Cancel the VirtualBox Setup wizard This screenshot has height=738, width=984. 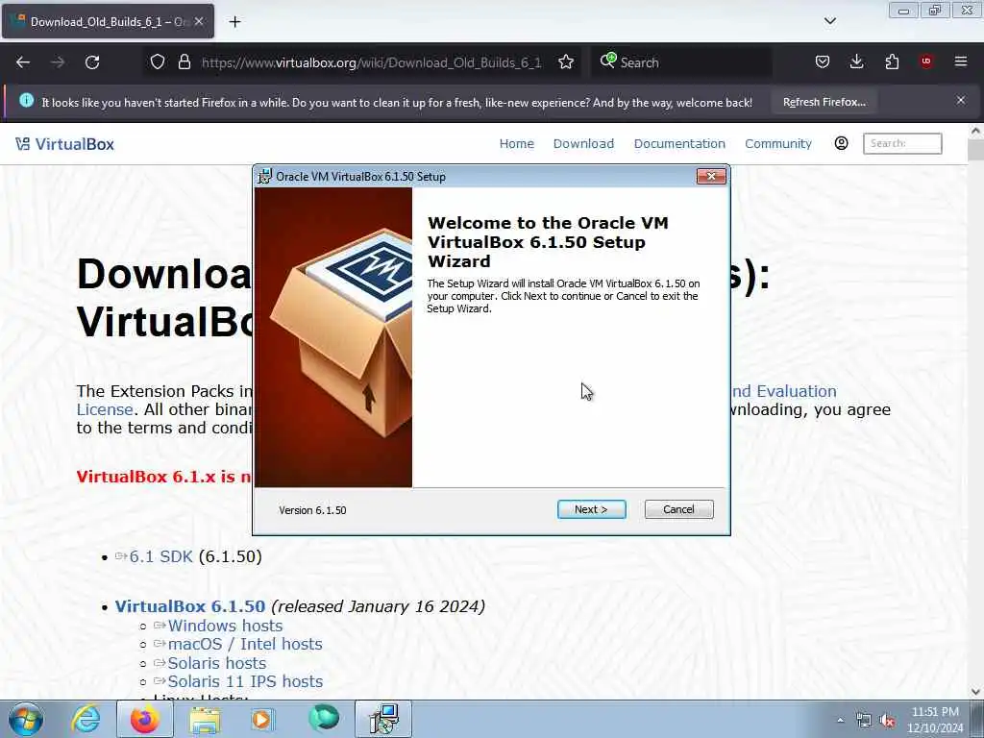[678, 509]
